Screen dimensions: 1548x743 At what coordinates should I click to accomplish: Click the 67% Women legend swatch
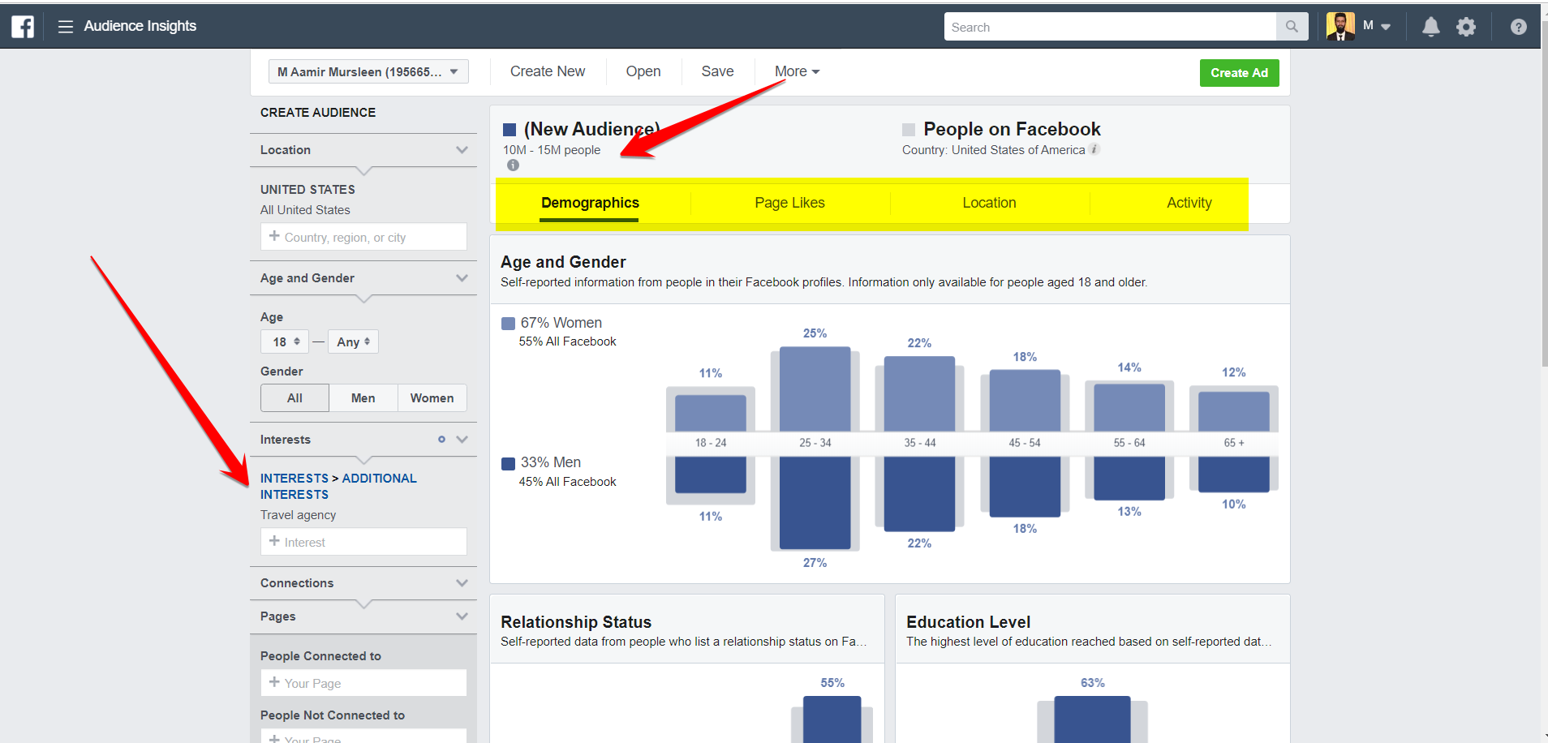[x=509, y=324]
